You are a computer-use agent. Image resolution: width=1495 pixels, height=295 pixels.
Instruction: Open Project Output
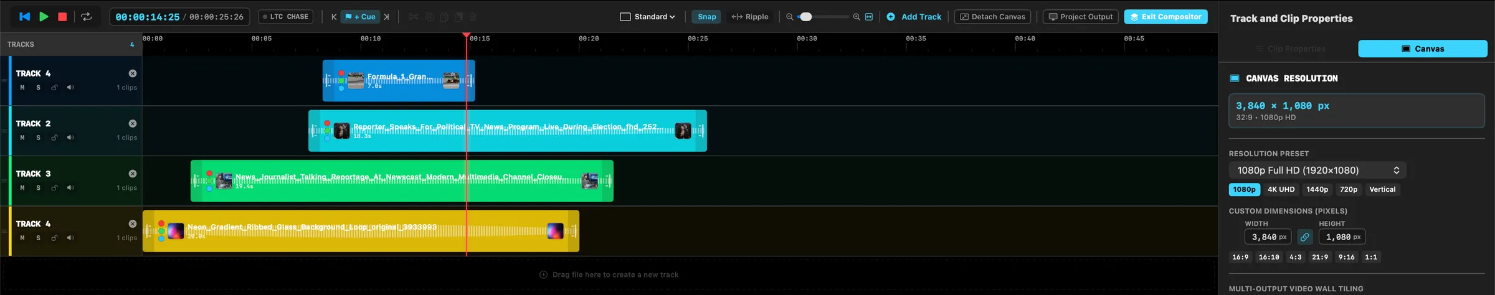coord(1081,17)
